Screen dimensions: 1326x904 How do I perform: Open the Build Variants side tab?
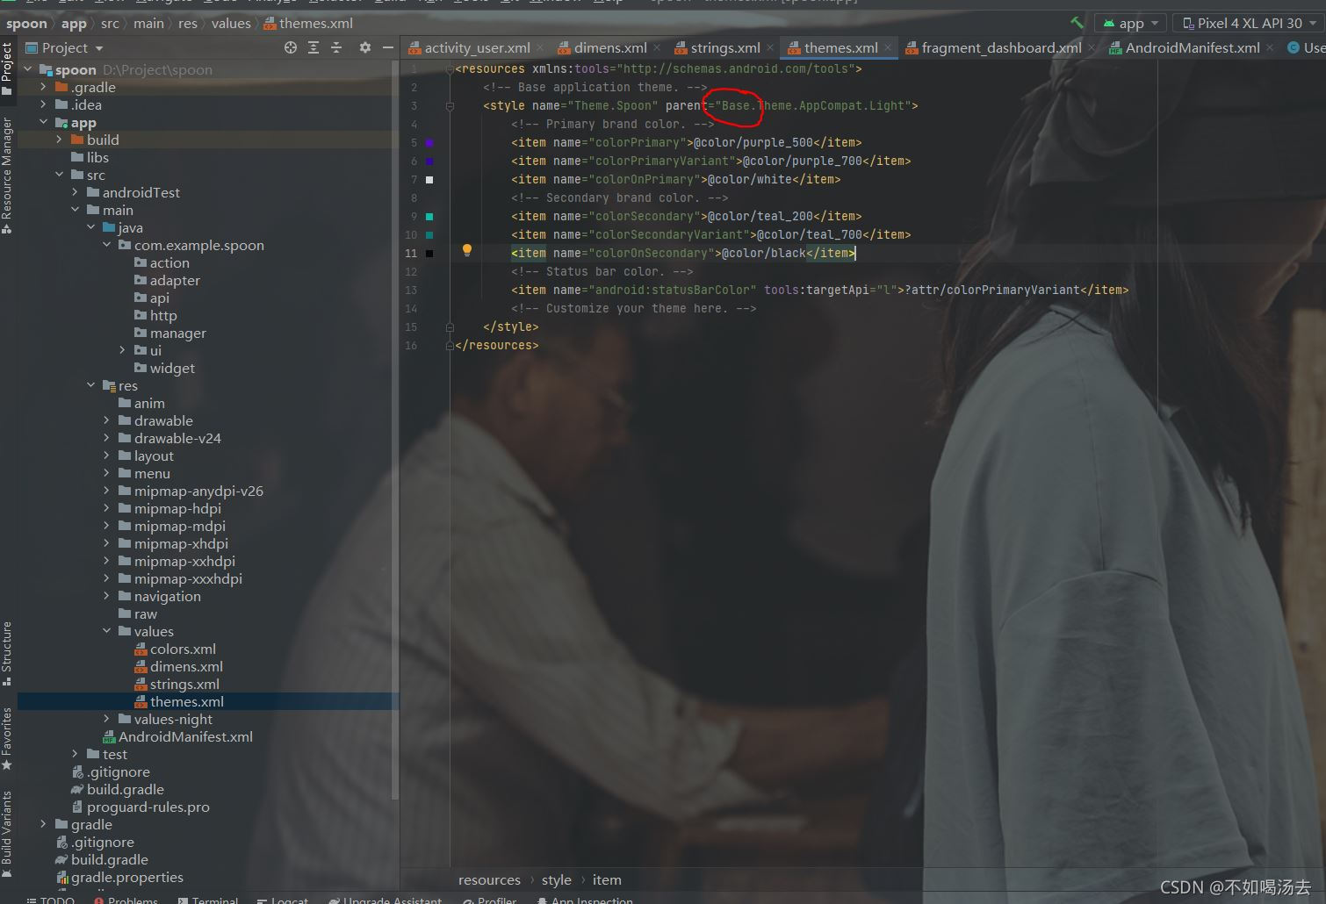coord(7,834)
